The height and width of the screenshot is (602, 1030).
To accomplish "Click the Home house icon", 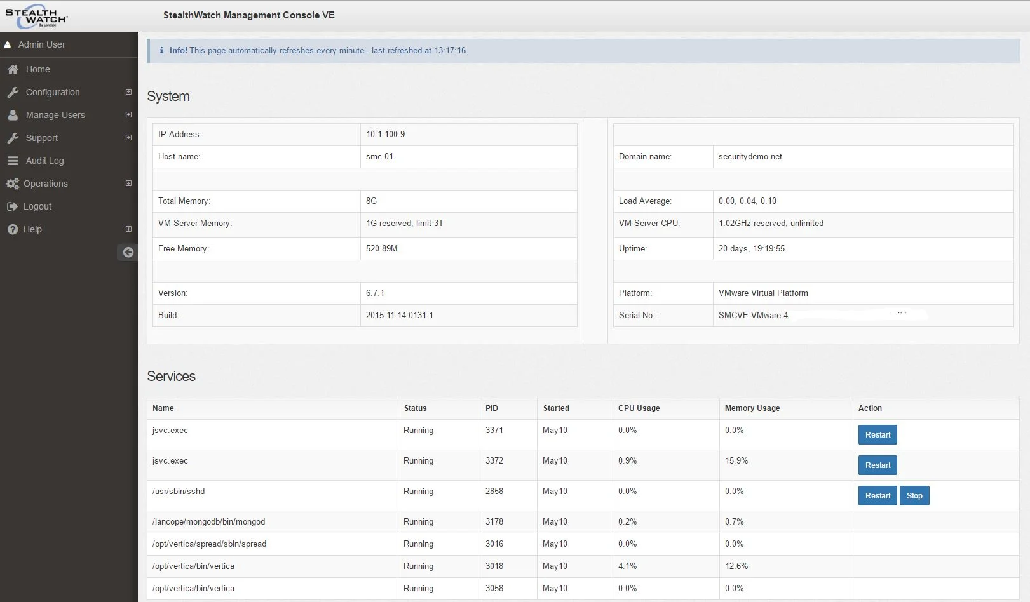I will (x=13, y=69).
